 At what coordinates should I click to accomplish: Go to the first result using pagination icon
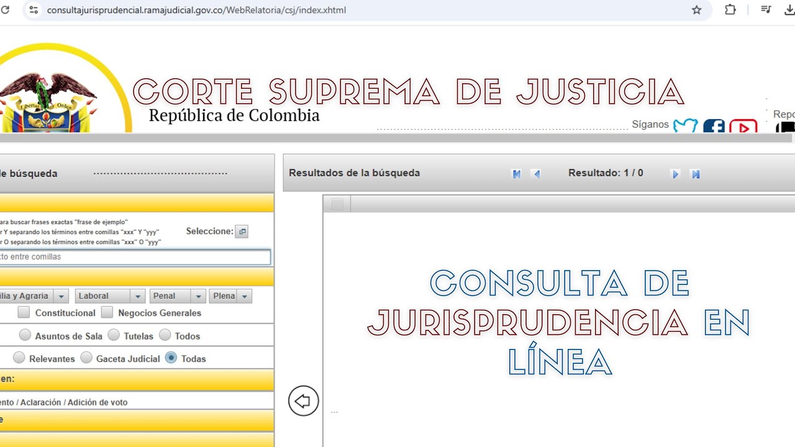(516, 174)
